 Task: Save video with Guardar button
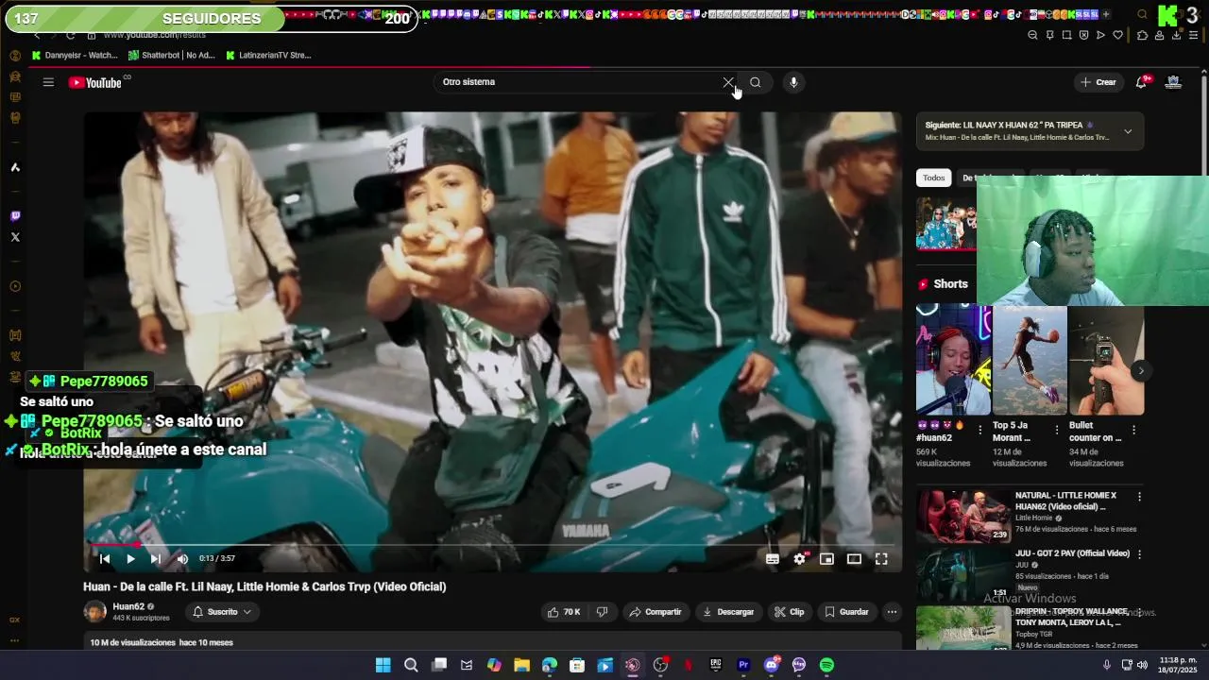[x=846, y=612]
